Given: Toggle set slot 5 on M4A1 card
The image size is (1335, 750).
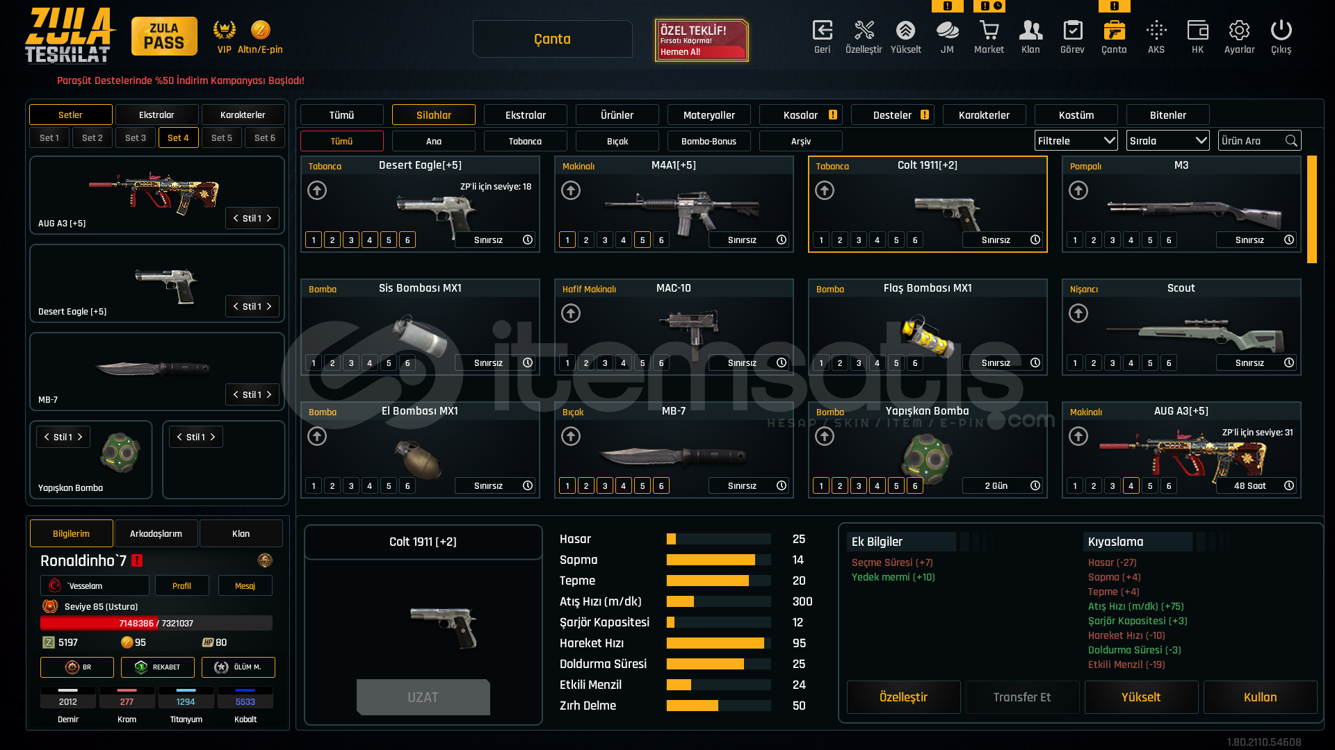Looking at the screenshot, I should click(642, 240).
